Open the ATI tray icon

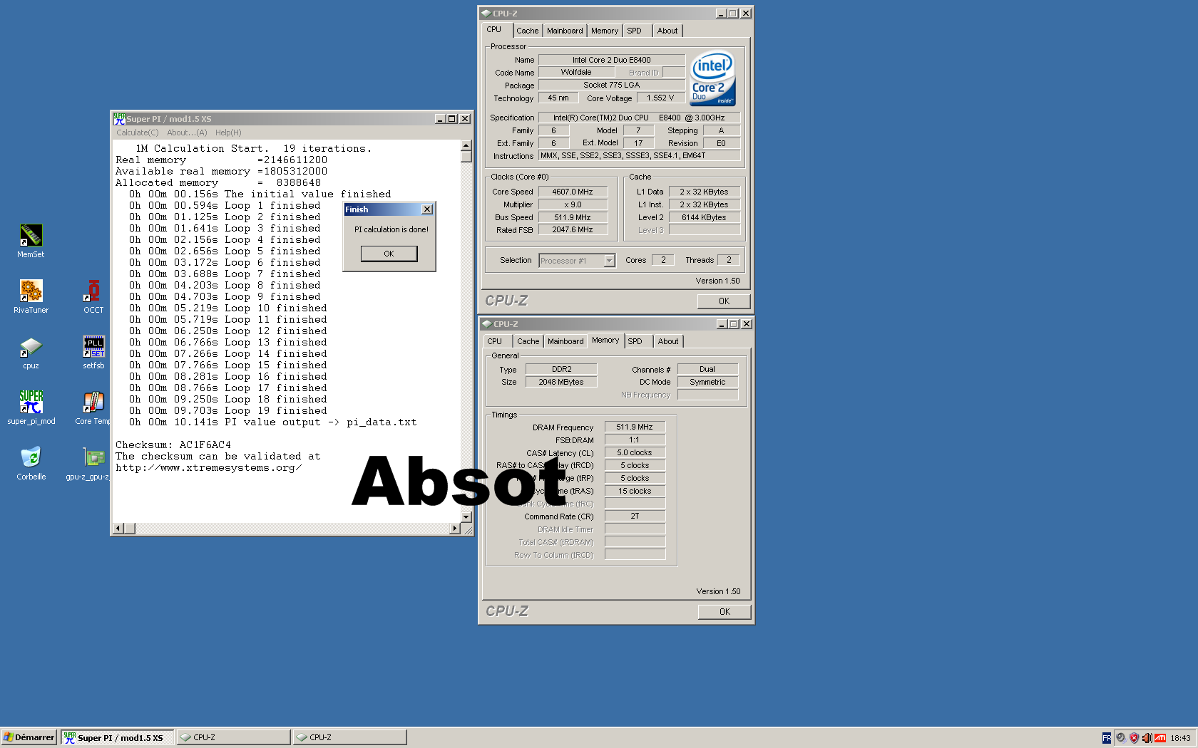[x=1160, y=738]
